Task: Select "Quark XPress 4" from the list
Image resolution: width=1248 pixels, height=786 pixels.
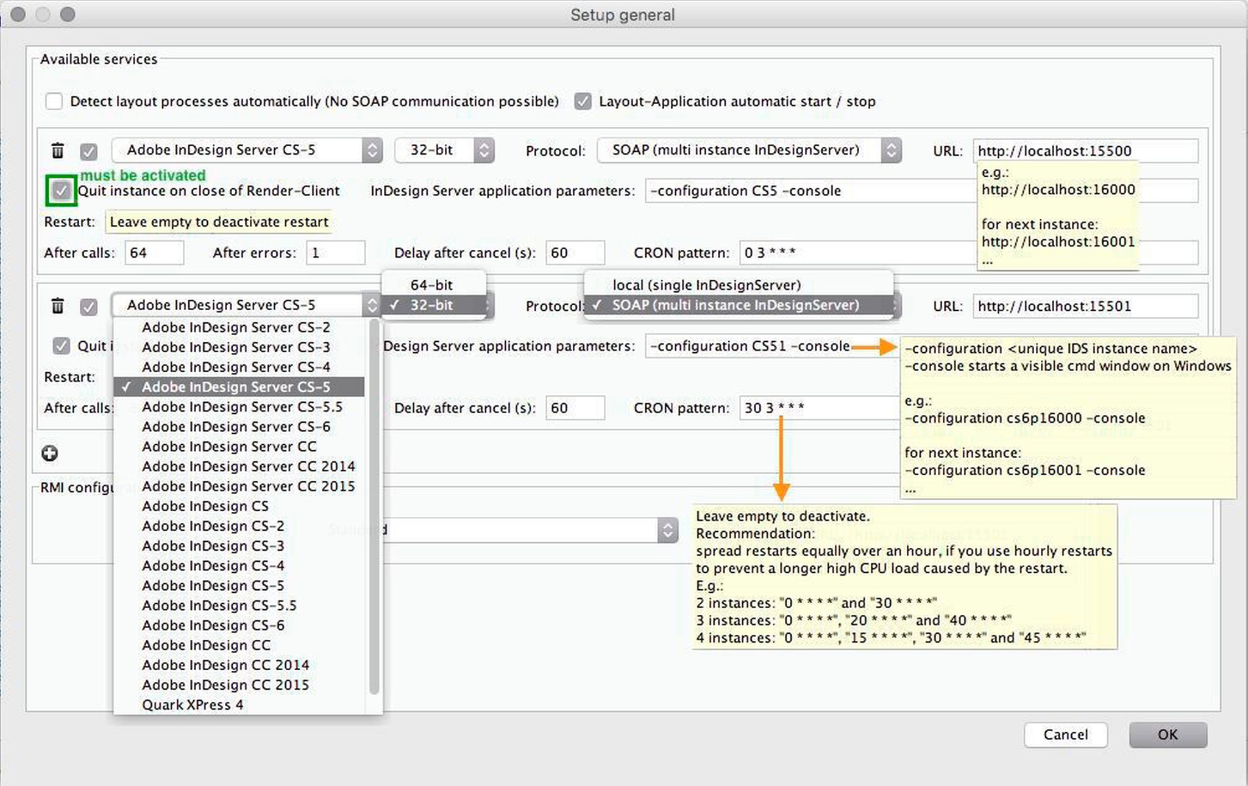Action: click(193, 704)
